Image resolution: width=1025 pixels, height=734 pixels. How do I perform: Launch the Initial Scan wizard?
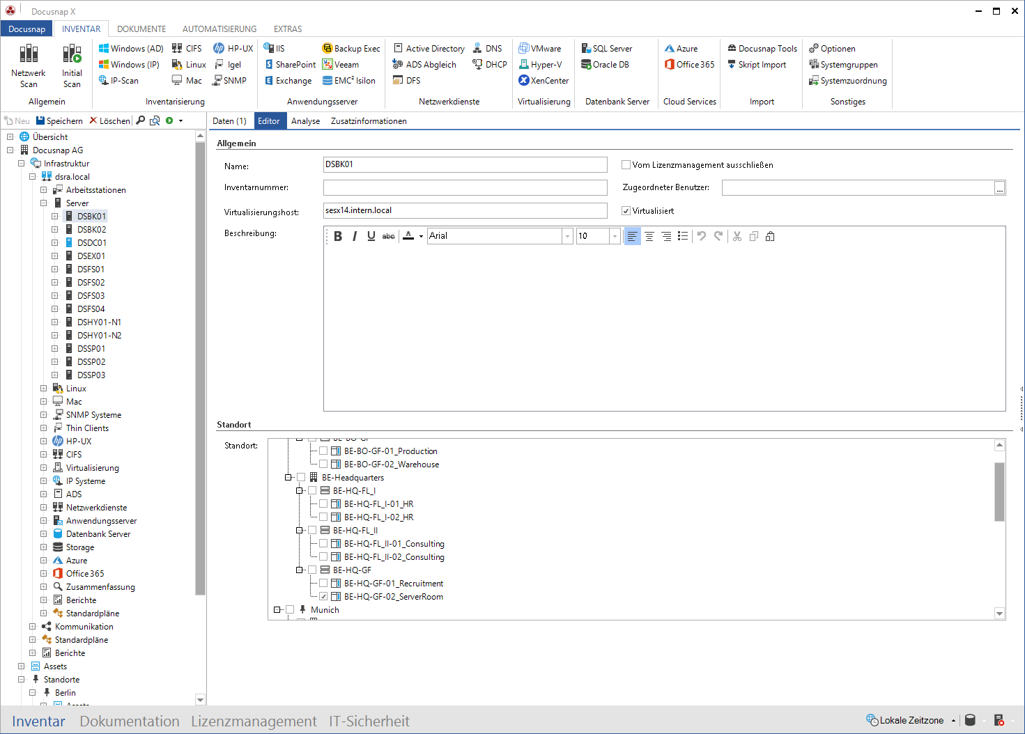tap(72, 65)
